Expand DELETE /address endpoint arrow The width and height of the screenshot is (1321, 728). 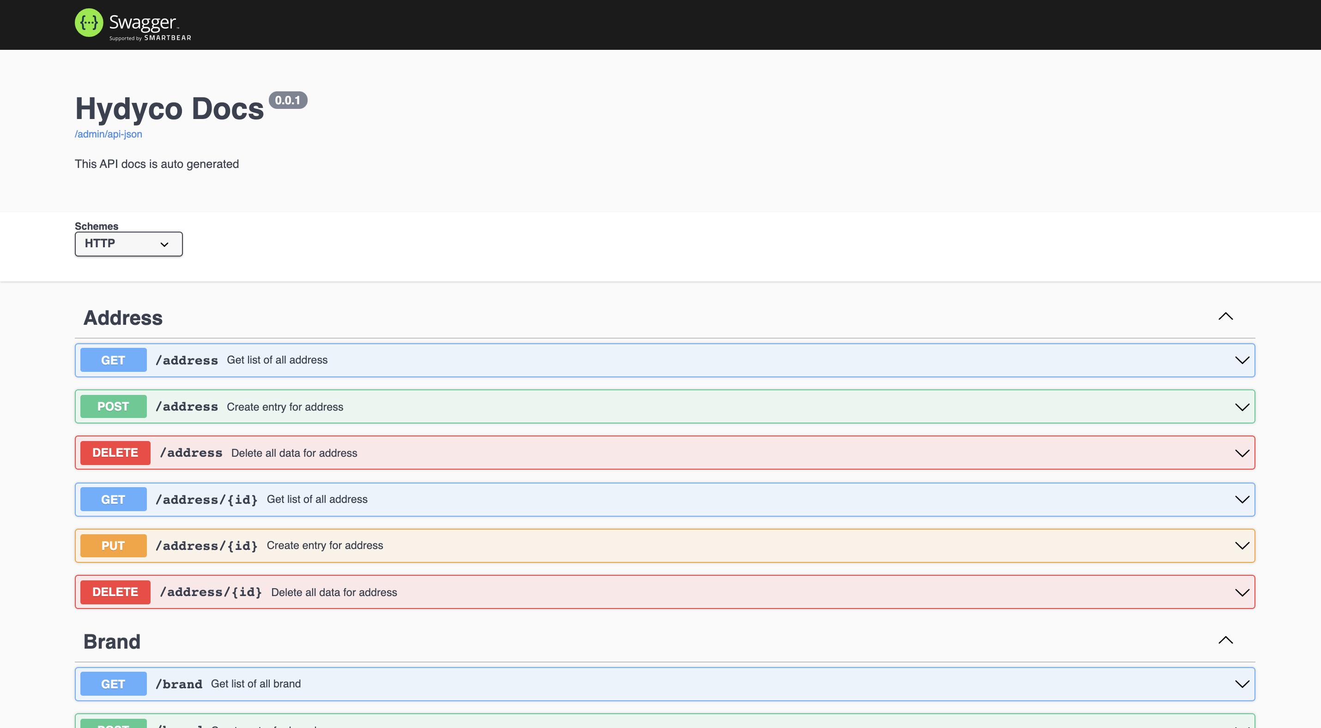1242,453
